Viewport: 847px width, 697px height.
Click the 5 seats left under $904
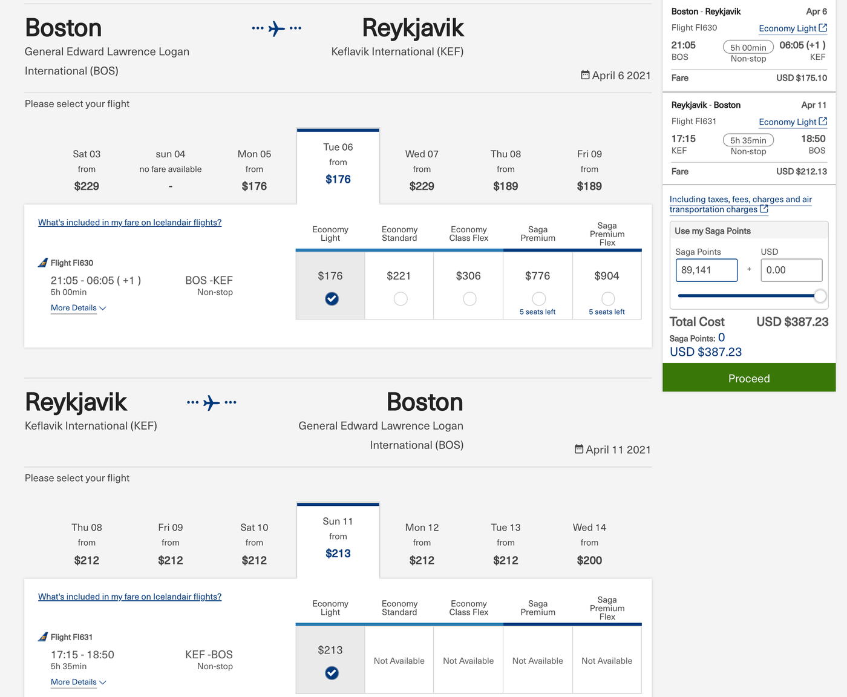coord(607,312)
